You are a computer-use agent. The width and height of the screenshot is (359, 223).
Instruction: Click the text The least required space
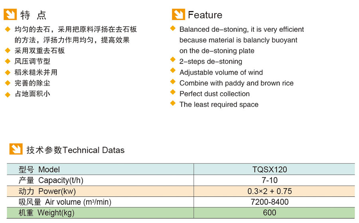pos(219,105)
